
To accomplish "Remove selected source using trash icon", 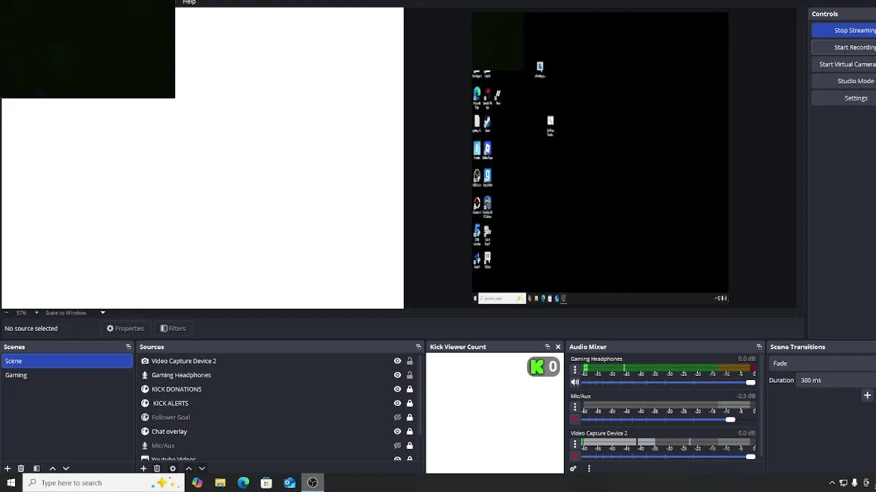I will [x=157, y=469].
